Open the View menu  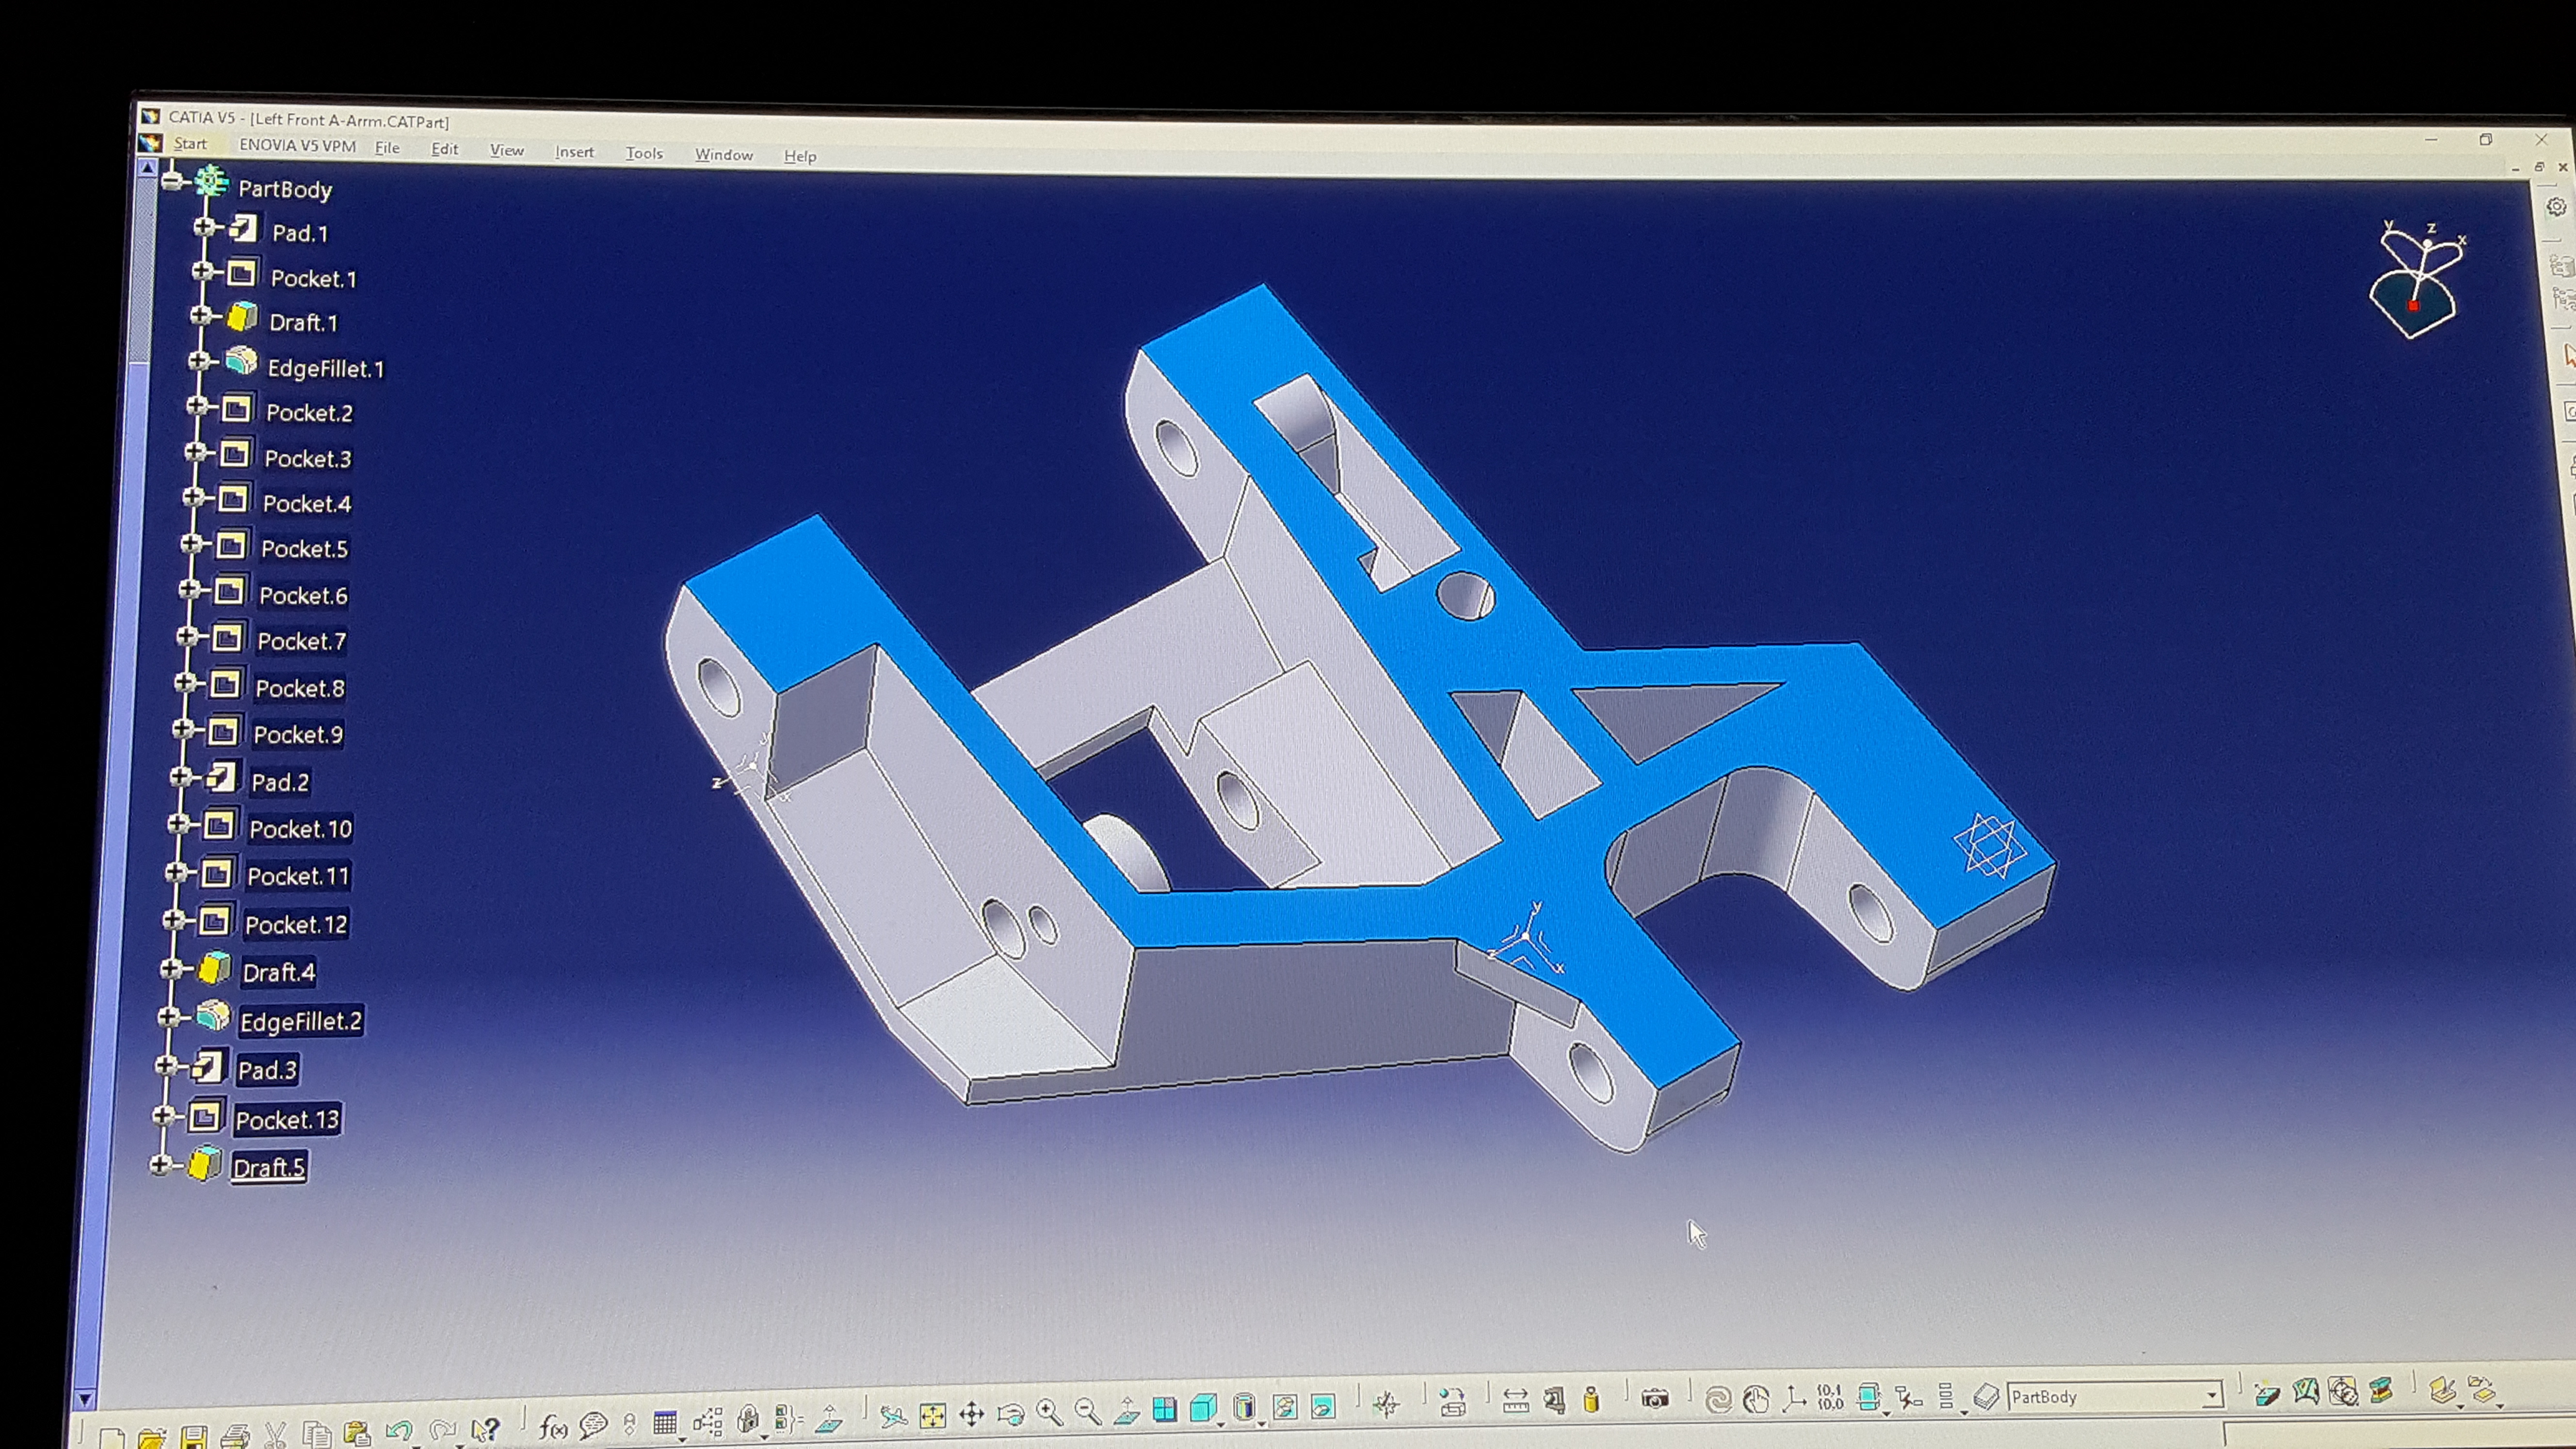point(507,150)
